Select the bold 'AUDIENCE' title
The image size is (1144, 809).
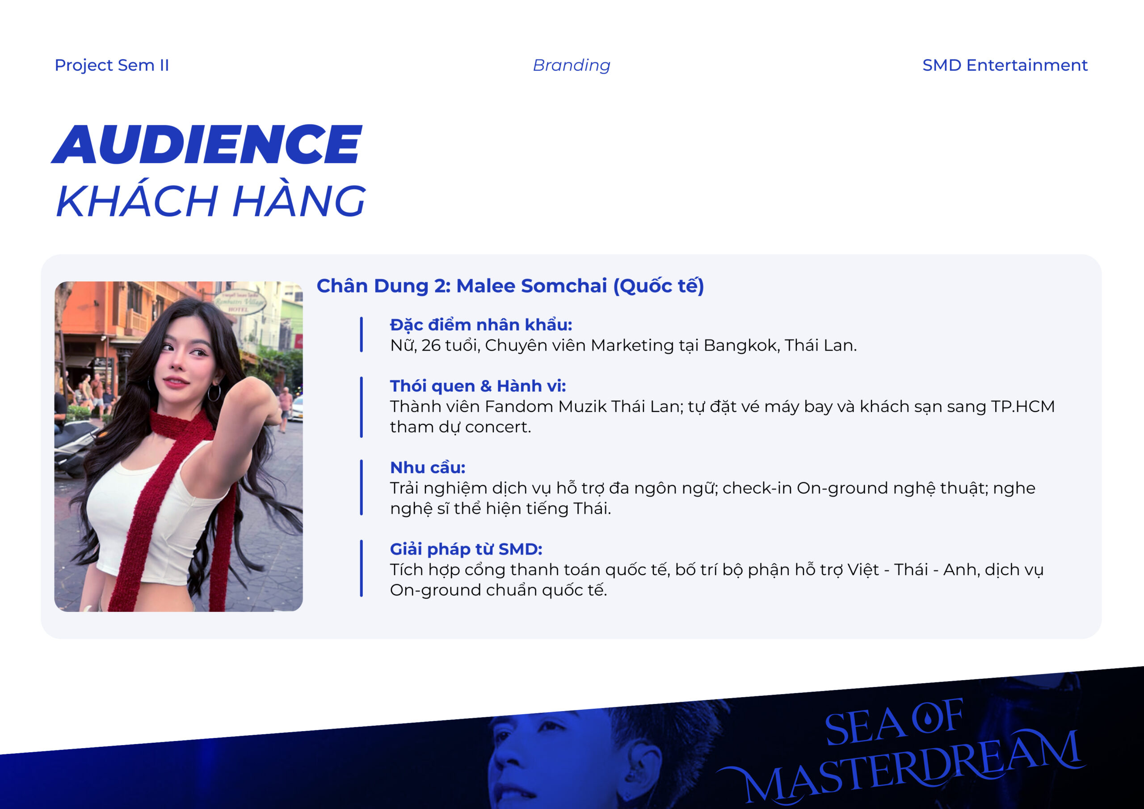207,144
